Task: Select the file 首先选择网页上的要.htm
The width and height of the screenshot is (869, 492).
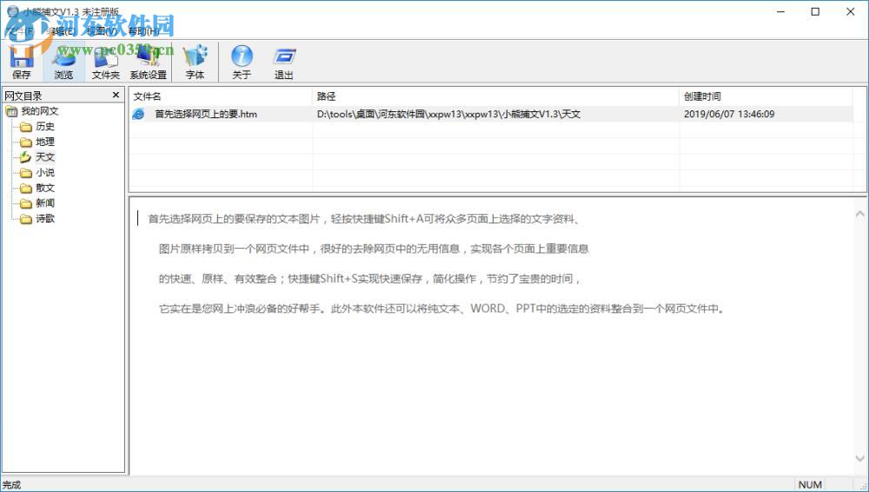Action: point(206,114)
